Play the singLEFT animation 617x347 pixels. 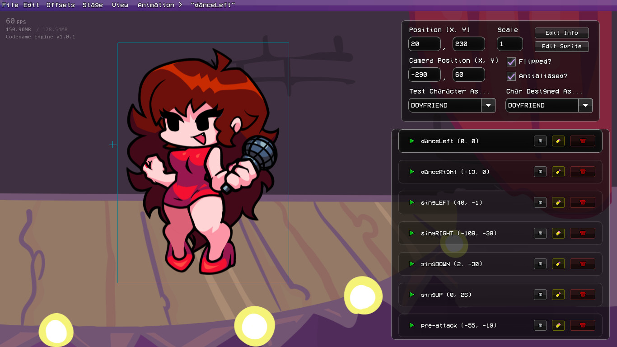tap(412, 202)
